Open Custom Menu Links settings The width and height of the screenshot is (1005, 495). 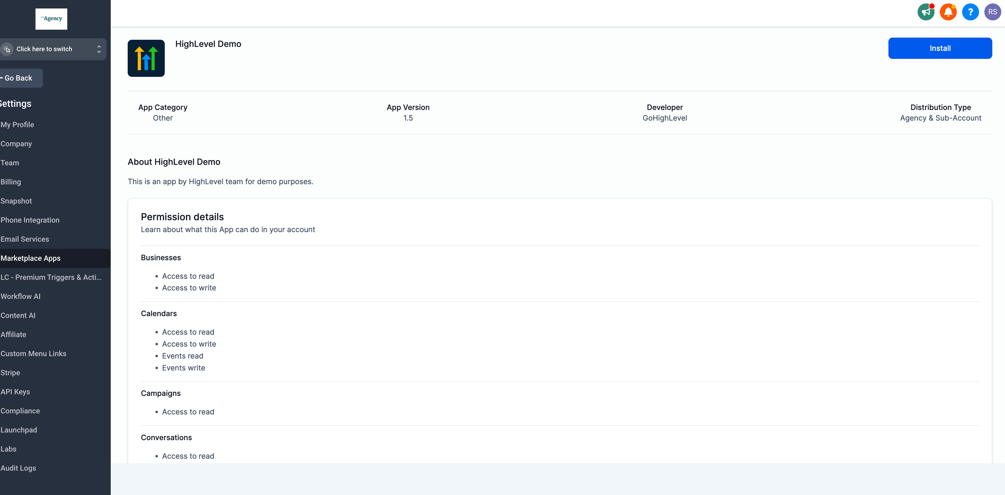click(x=33, y=354)
